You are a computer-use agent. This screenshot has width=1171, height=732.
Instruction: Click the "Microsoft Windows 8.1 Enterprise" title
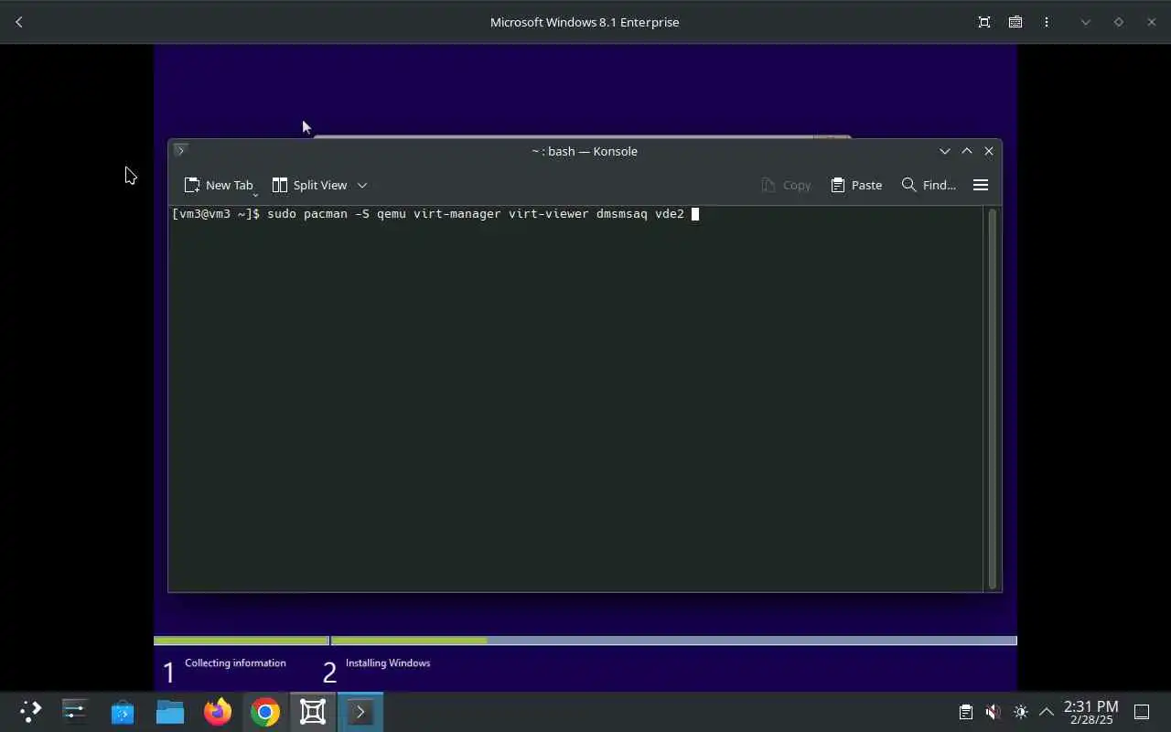click(x=585, y=22)
